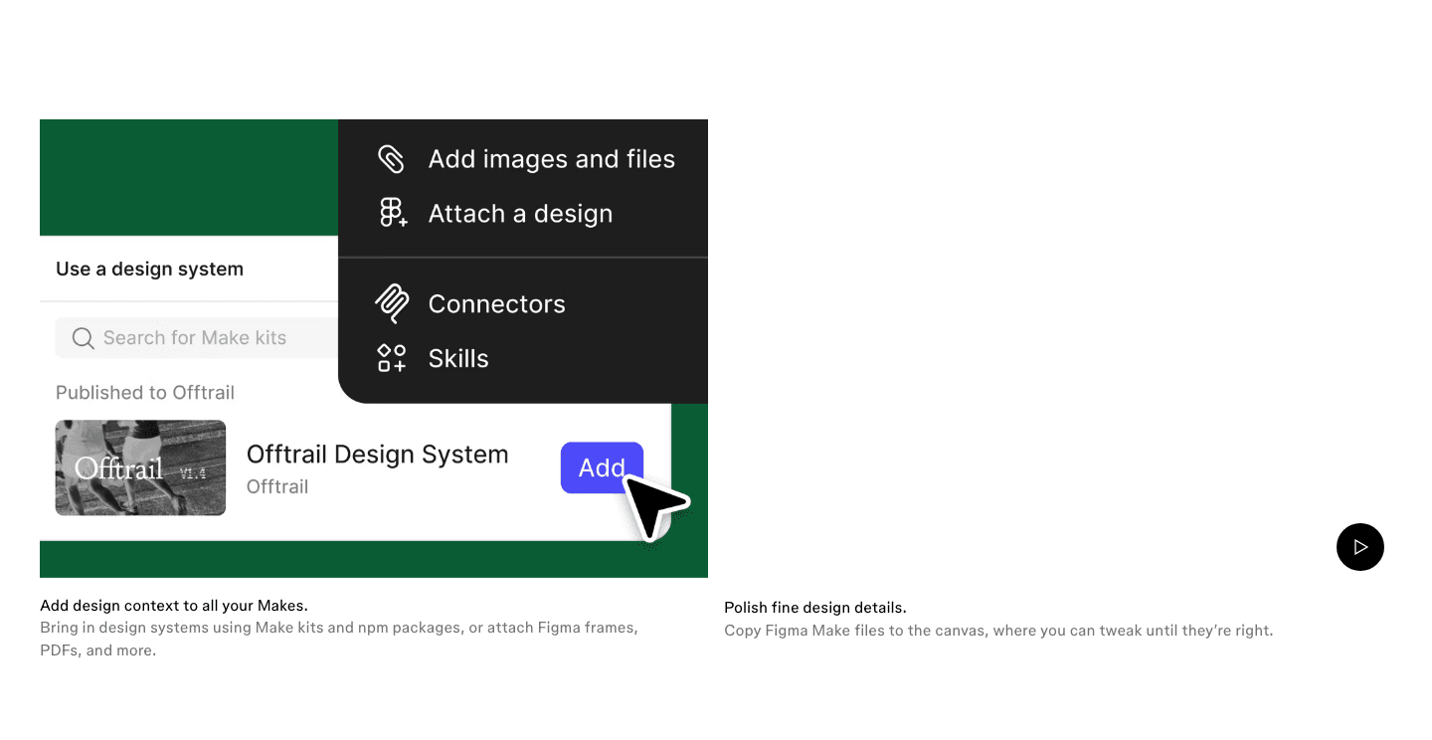The height and width of the screenshot is (740, 1432).
Task: Click the Offtrail Design System title
Action: pyautogui.click(x=377, y=455)
